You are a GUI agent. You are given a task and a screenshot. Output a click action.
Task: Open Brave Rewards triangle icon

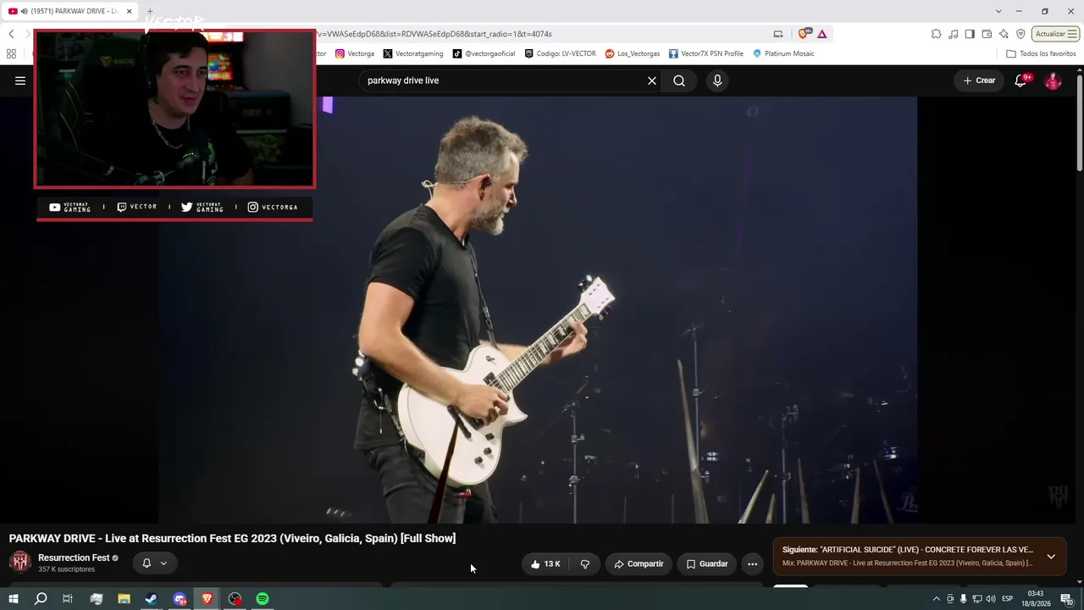point(821,34)
